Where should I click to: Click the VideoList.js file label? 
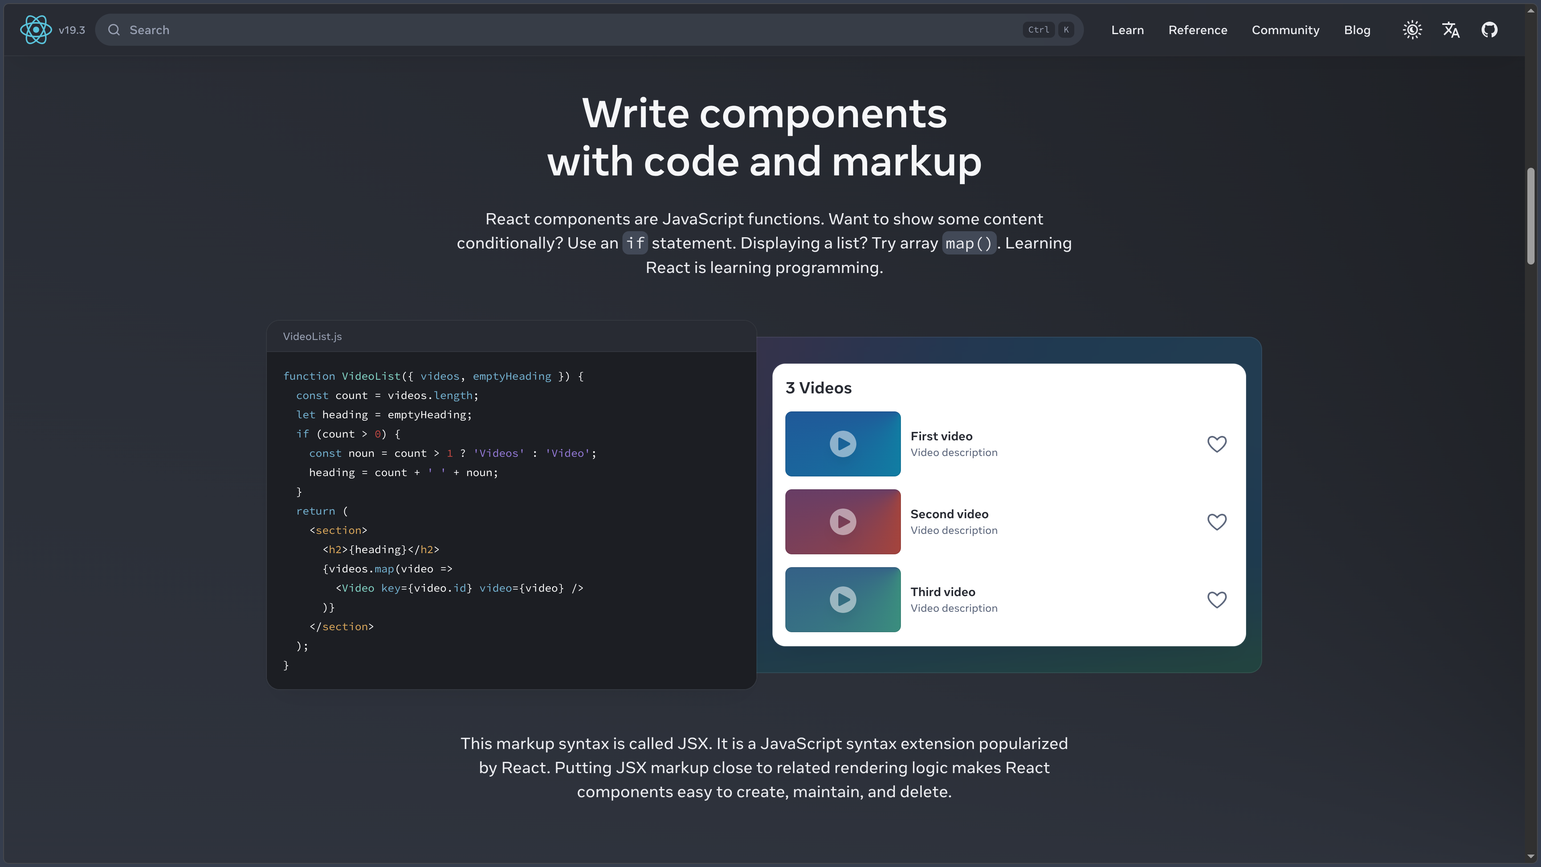tap(312, 336)
